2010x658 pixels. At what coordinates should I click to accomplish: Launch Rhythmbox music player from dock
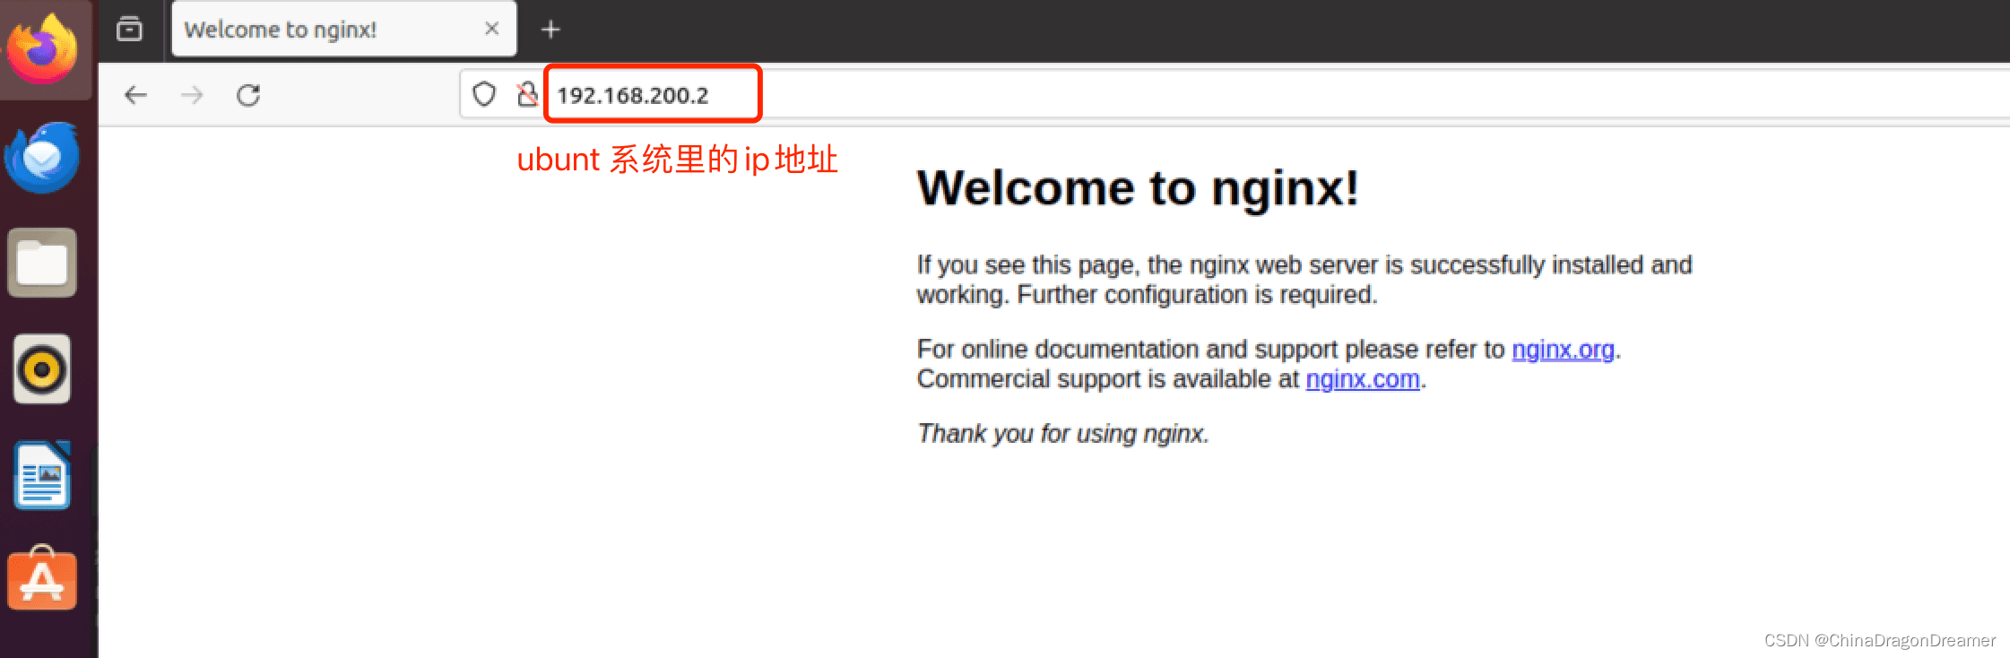pos(42,369)
